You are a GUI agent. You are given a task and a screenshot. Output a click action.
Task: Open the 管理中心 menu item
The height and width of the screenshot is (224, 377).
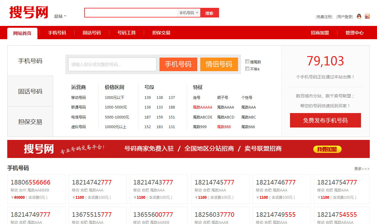(x=355, y=33)
